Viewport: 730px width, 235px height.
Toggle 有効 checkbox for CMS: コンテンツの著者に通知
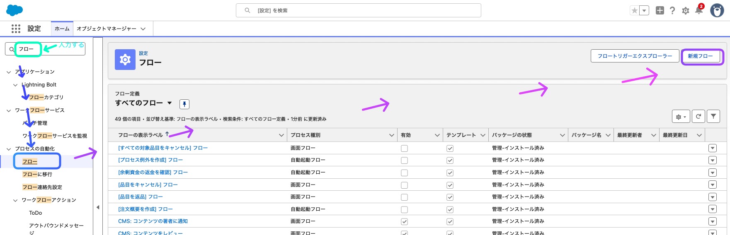point(404,222)
